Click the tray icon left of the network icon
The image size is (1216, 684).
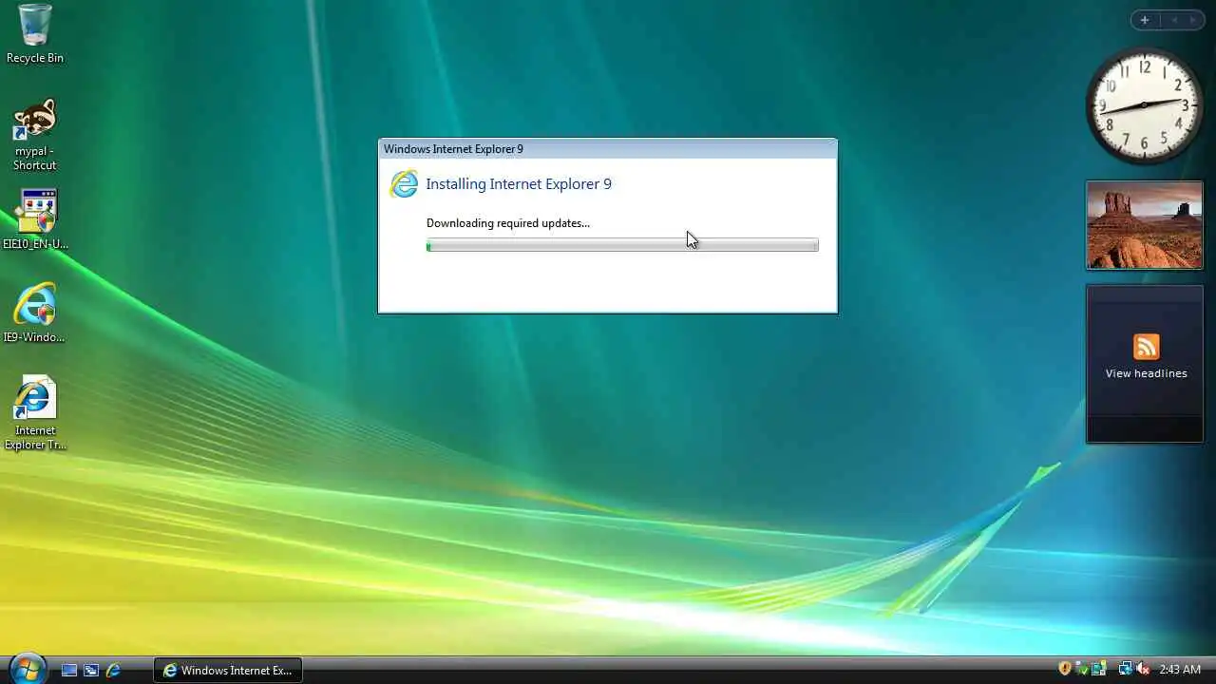[1098, 669]
